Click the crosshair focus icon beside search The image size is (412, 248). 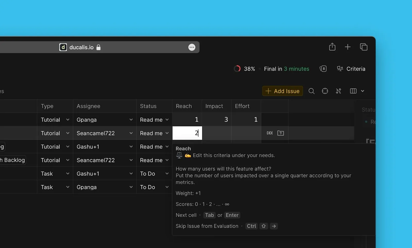point(325,91)
